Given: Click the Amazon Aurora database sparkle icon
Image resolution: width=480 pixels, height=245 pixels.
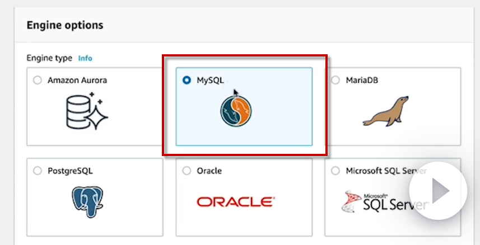Looking at the screenshot, I should [87, 111].
